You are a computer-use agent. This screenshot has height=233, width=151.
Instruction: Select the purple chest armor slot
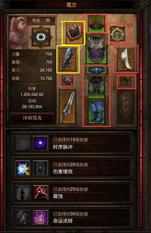(x=96, y=49)
